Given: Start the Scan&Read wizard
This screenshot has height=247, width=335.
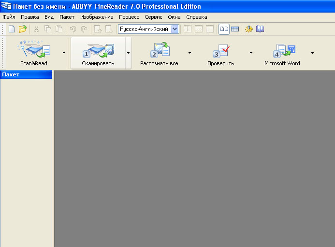Looking at the screenshot, I should 34,53.
